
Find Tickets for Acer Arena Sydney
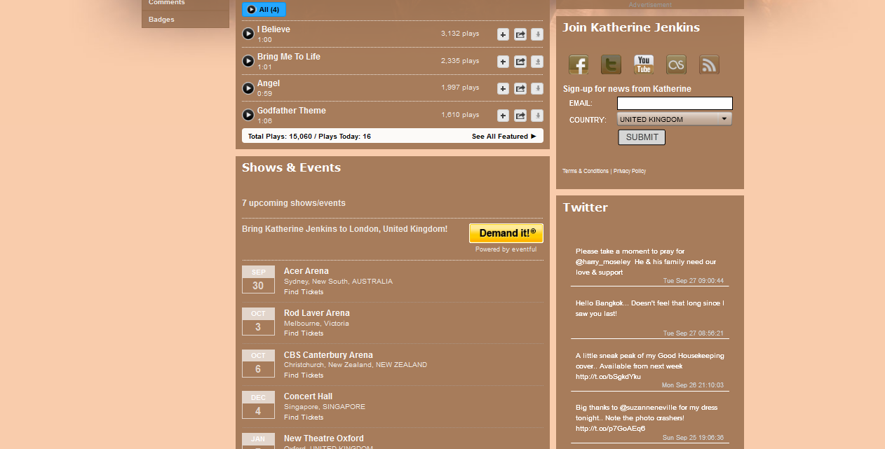coord(304,292)
